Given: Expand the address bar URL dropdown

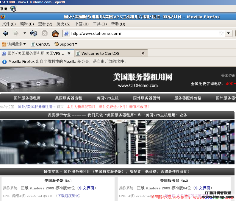Looking at the screenshot, I should pyautogui.click(x=229, y=33).
